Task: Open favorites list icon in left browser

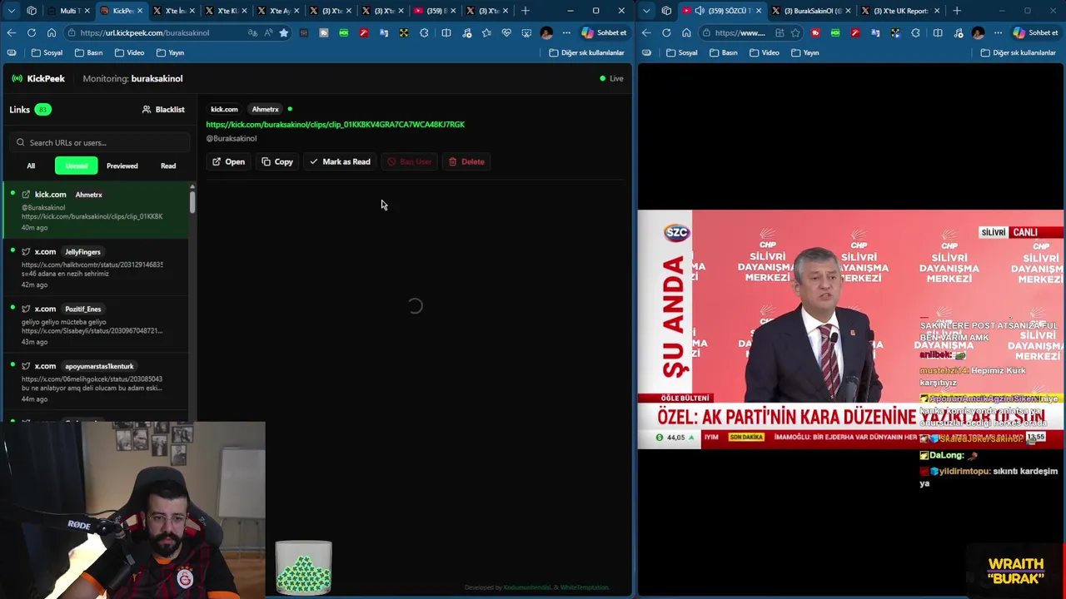Action: [x=486, y=32]
